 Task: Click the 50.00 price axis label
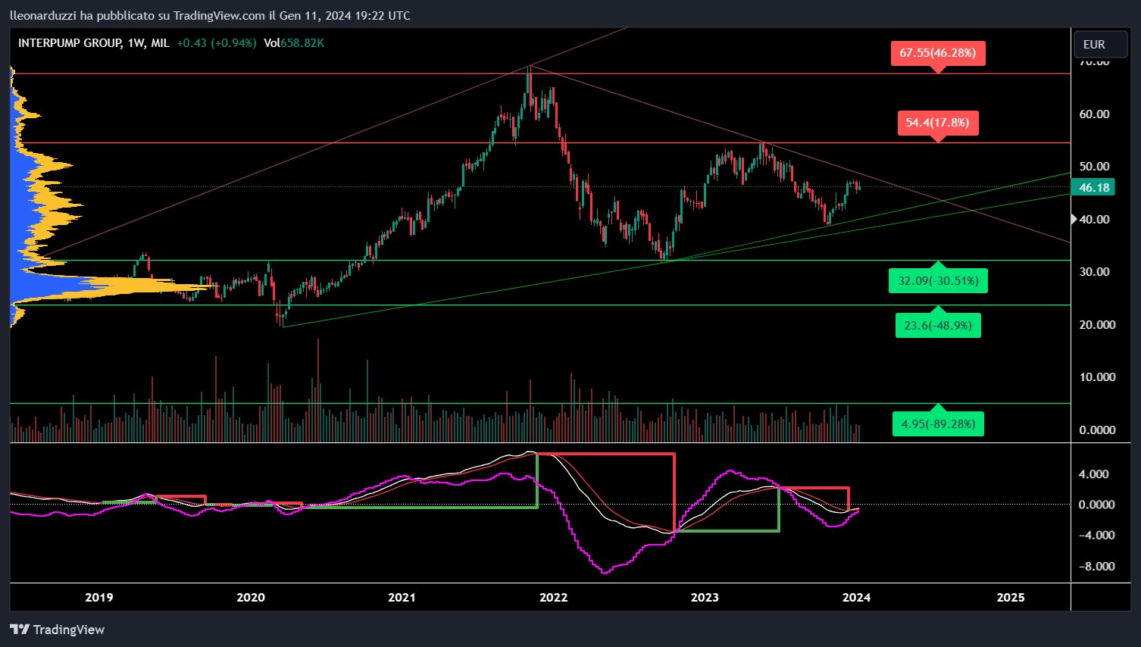point(1094,167)
